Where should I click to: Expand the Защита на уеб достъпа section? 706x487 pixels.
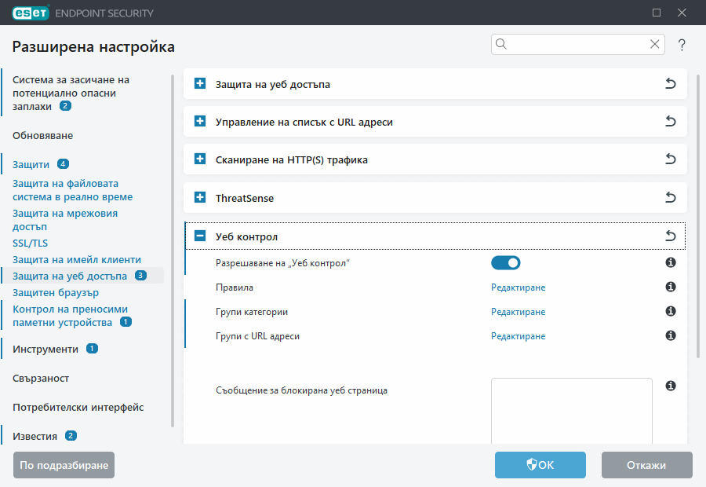(200, 84)
